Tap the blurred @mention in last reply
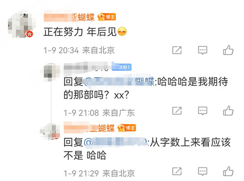Screen dimensions: 244x181 point(116,142)
